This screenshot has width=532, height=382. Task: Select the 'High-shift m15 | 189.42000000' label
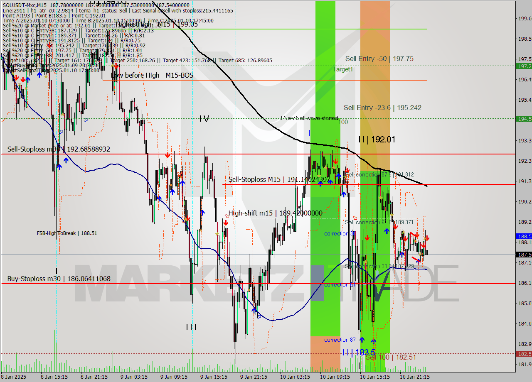coord(275,213)
